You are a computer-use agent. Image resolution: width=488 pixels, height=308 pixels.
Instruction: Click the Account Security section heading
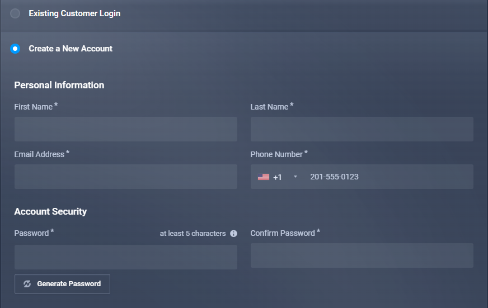coord(50,212)
